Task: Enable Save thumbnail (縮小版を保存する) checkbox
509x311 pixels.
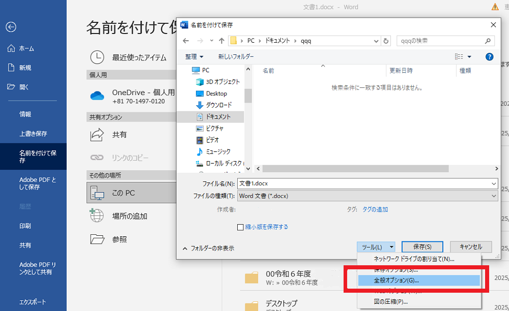Action: coord(240,227)
